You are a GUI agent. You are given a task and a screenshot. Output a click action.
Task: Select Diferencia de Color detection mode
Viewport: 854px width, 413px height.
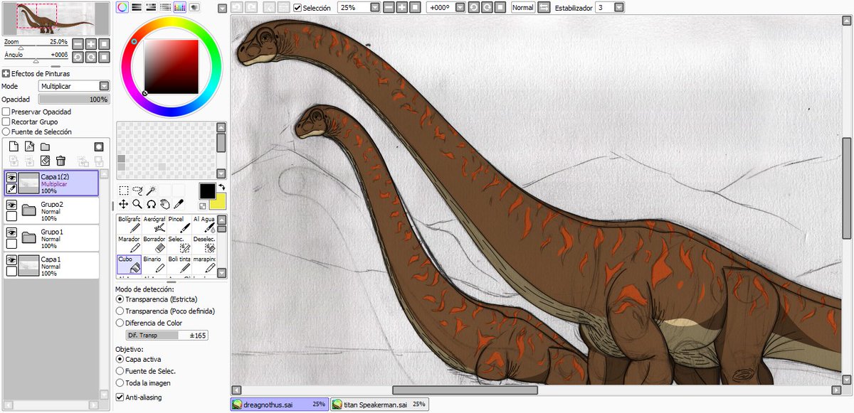click(x=120, y=323)
